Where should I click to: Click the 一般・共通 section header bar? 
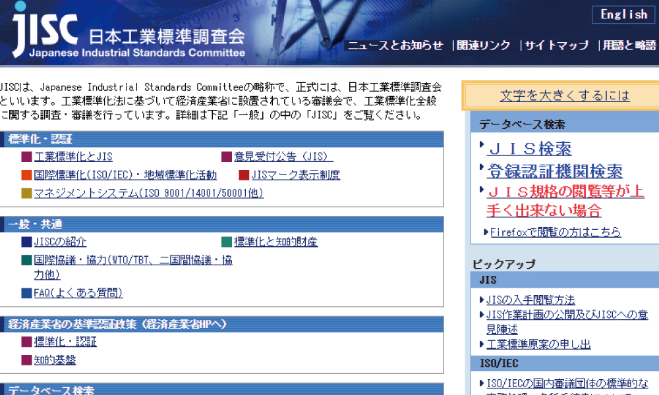point(222,224)
